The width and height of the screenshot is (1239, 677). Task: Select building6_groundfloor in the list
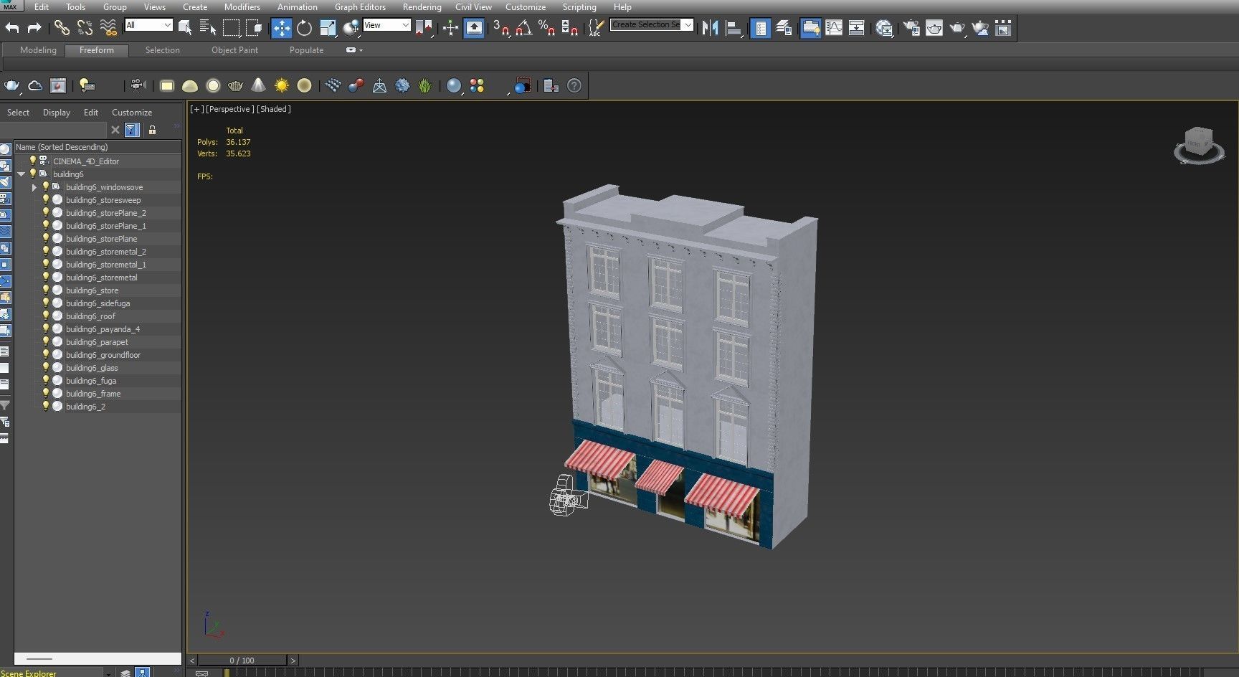coord(103,355)
